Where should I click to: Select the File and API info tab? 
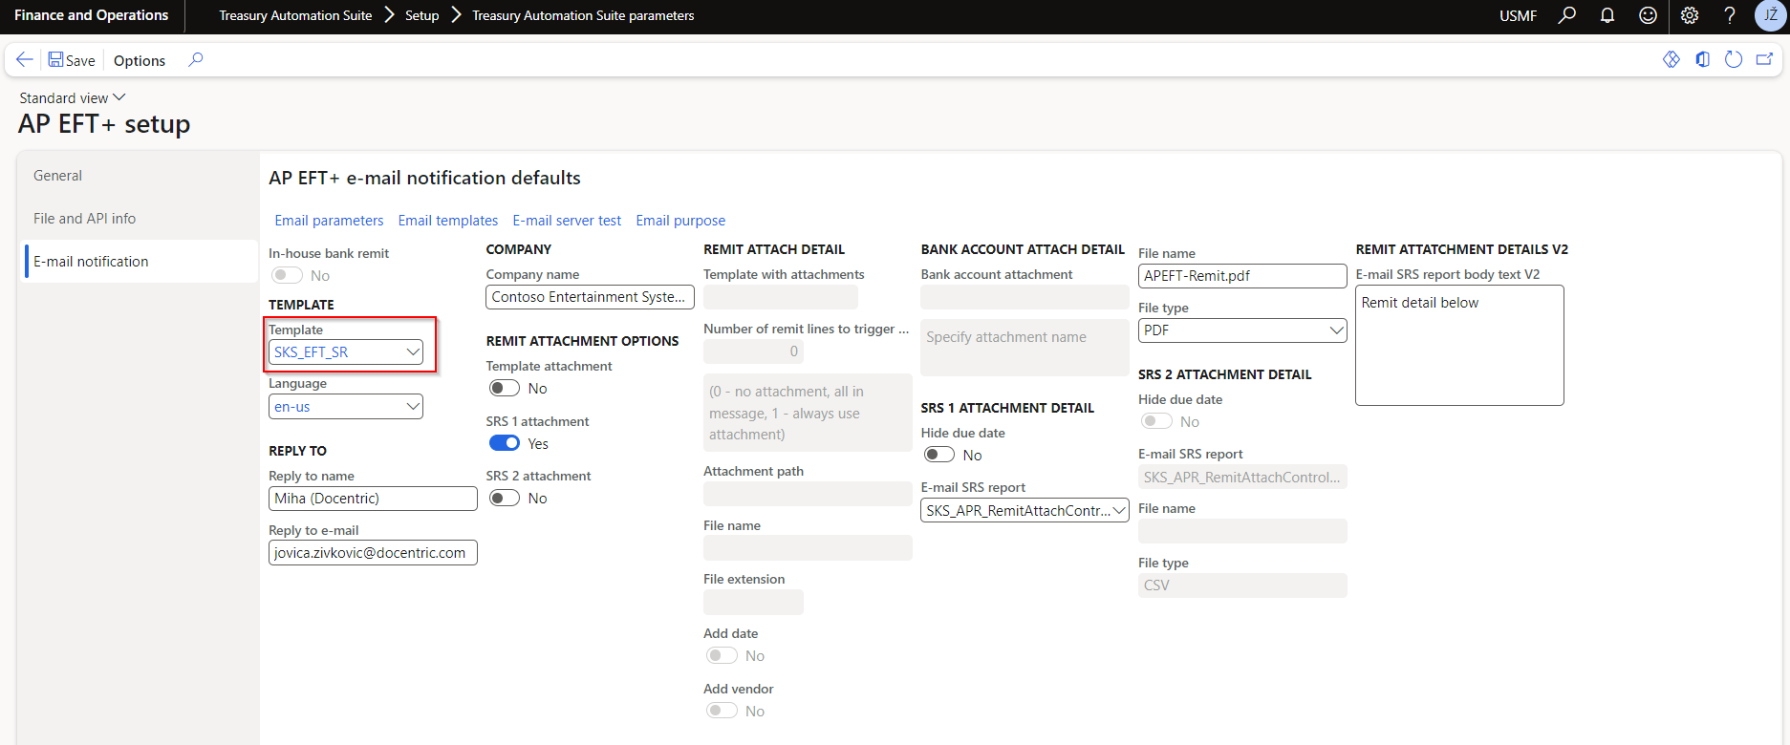click(138, 219)
